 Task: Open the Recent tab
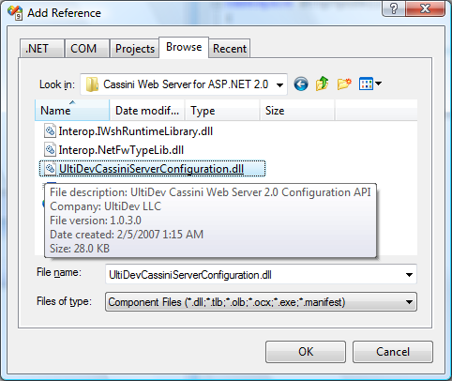(230, 49)
